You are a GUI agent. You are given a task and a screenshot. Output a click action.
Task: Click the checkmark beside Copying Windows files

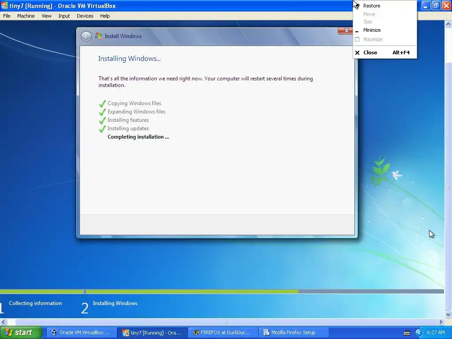point(102,104)
